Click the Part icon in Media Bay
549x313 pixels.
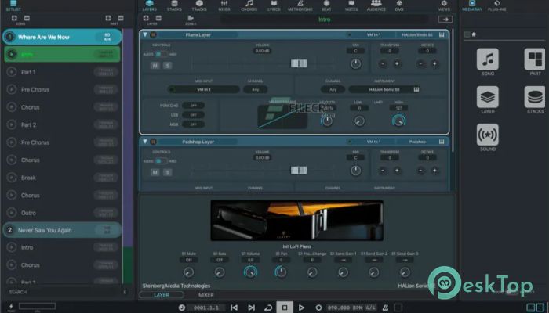click(x=535, y=59)
